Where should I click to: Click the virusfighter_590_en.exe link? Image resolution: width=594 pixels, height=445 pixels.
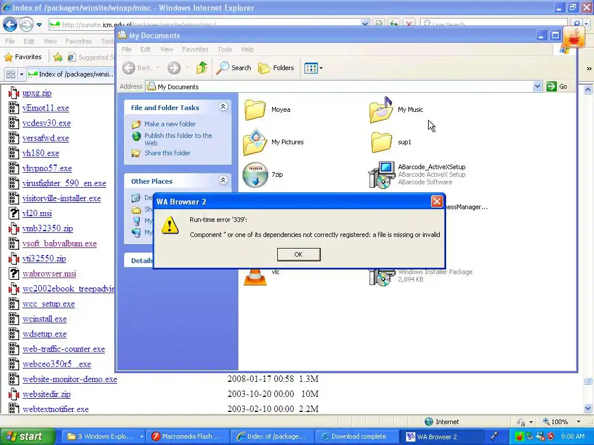64,183
